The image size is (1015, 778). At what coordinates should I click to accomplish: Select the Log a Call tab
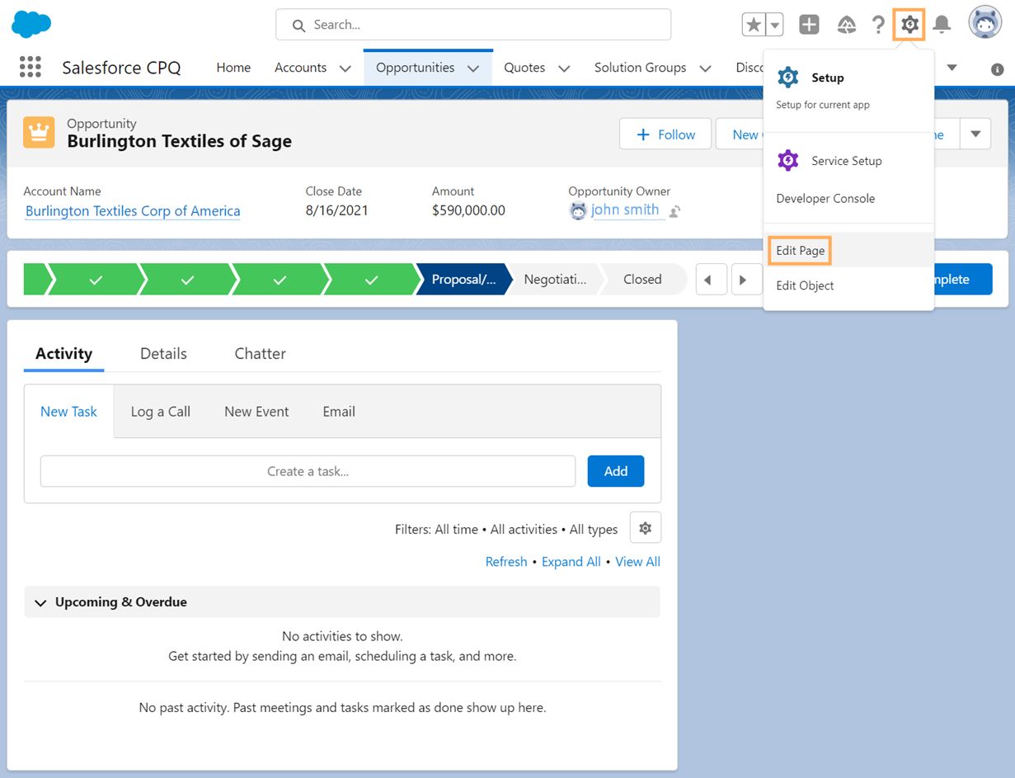point(161,412)
